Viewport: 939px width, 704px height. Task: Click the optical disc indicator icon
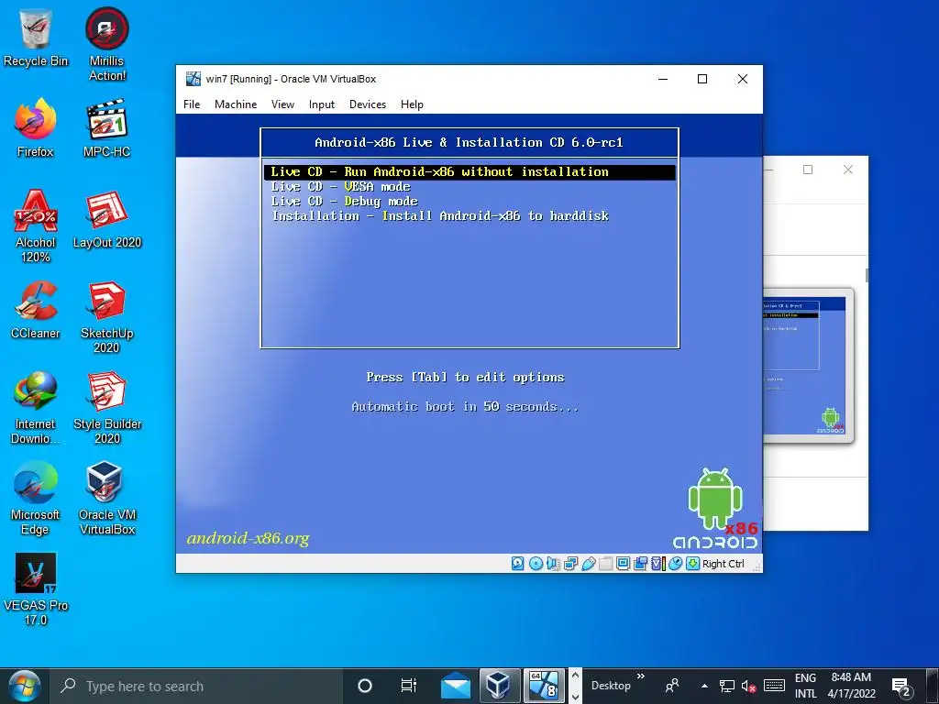536,564
